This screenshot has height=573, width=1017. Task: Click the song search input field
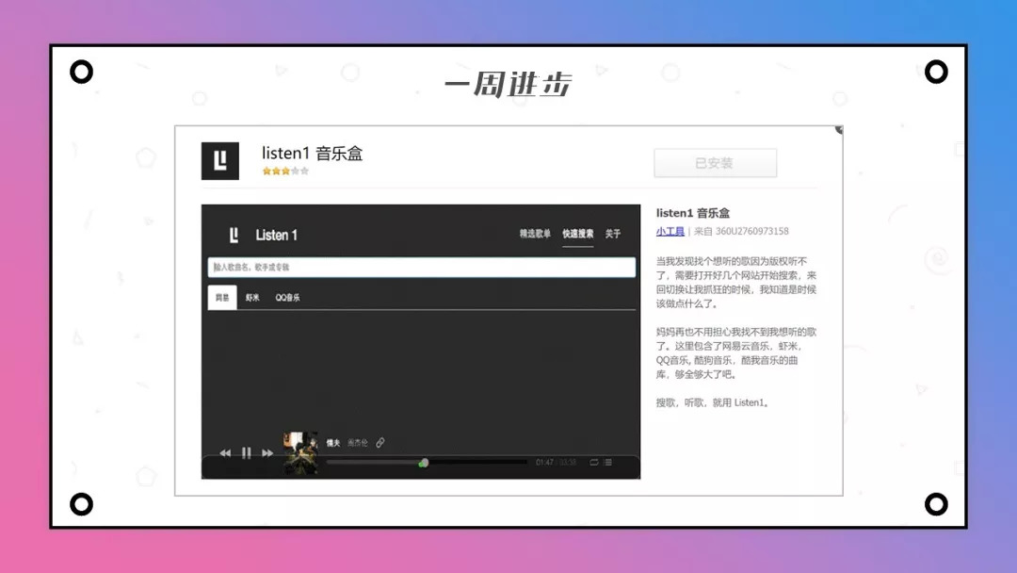click(422, 267)
